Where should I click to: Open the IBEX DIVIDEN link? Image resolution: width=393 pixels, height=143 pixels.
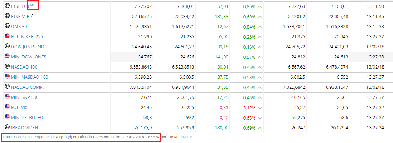pos(25,128)
